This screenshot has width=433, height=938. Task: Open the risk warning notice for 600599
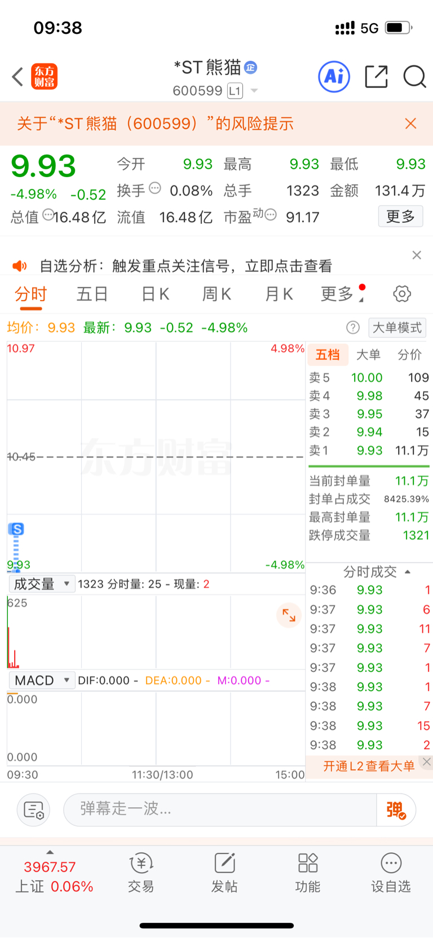coord(155,124)
